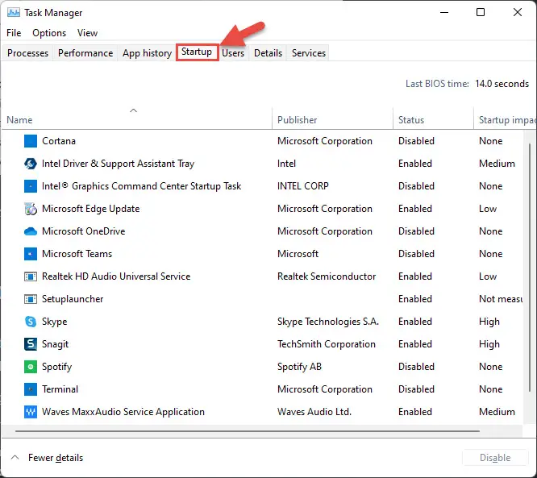Click 'Microsoft' publisher in Teams row

pyautogui.click(x=298, y=254)
